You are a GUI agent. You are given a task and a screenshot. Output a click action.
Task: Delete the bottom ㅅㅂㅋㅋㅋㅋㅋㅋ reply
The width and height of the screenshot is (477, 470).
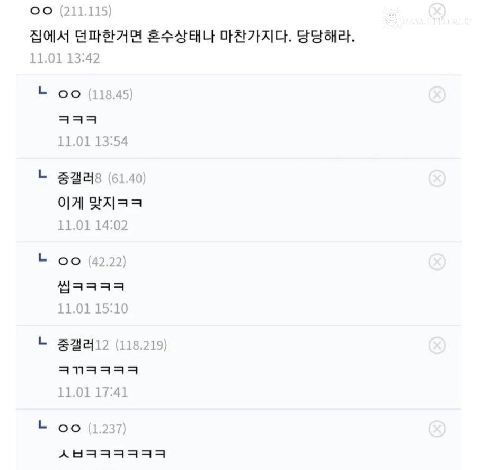[436, 428]
